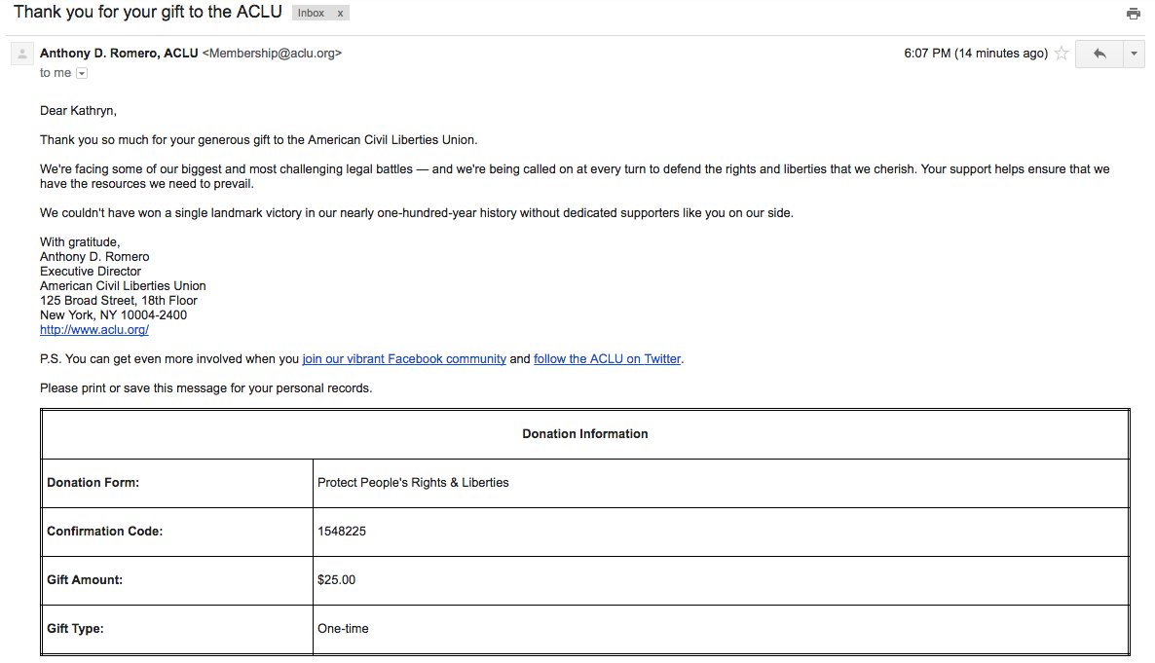Image resolution: width=1155 pixels, height=663 pixels.
Task: Click the Membership@aclu.org address
Action: pos(272,53)
